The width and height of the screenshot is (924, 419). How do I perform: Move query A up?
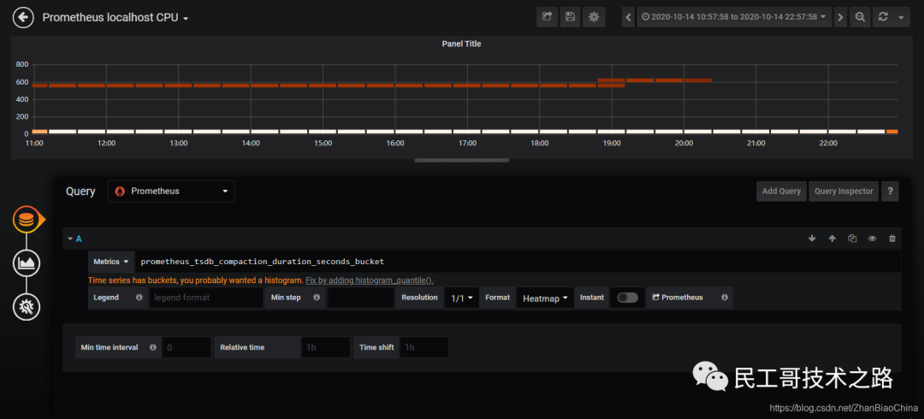tap(832, 239)
